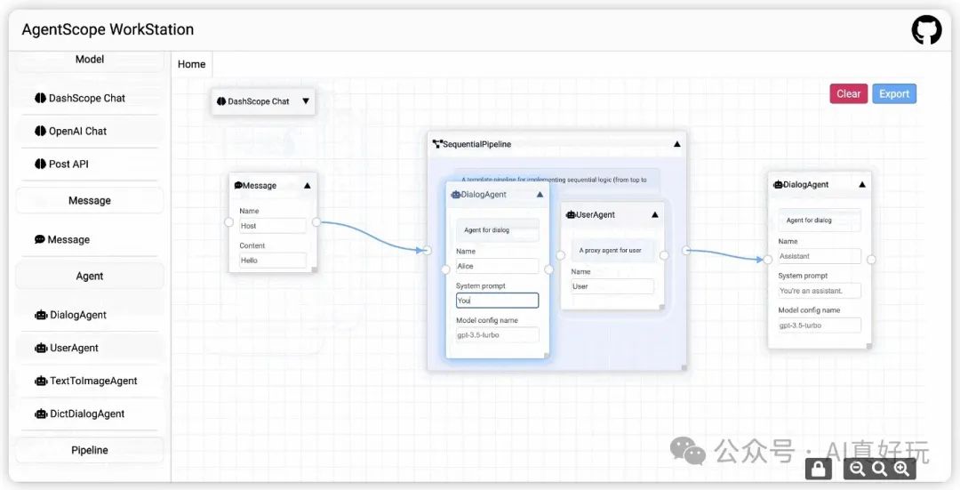
Task: Zoom in the canvas view
Action: point(901,470)
